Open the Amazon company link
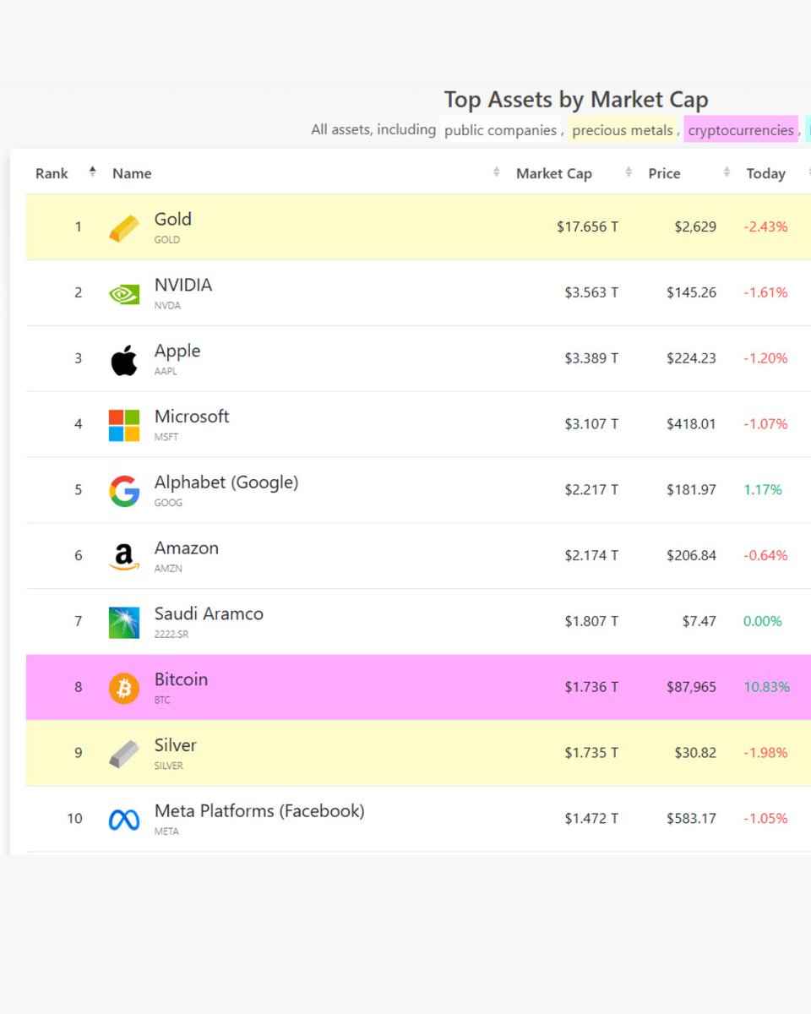Image resolution: width=811 pixels, height=1014 pixels. point(186,548)
